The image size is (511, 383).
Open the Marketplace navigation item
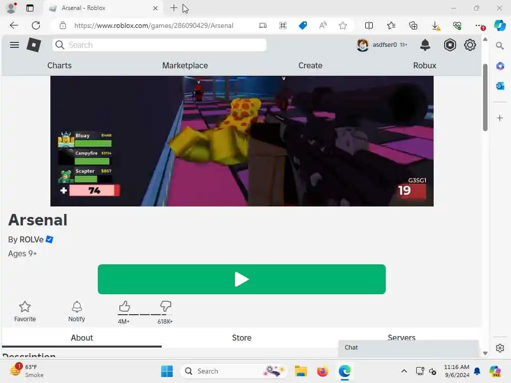click(185, 65)
